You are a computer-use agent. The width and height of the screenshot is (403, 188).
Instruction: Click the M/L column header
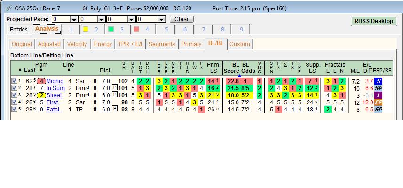click(355, 70)
